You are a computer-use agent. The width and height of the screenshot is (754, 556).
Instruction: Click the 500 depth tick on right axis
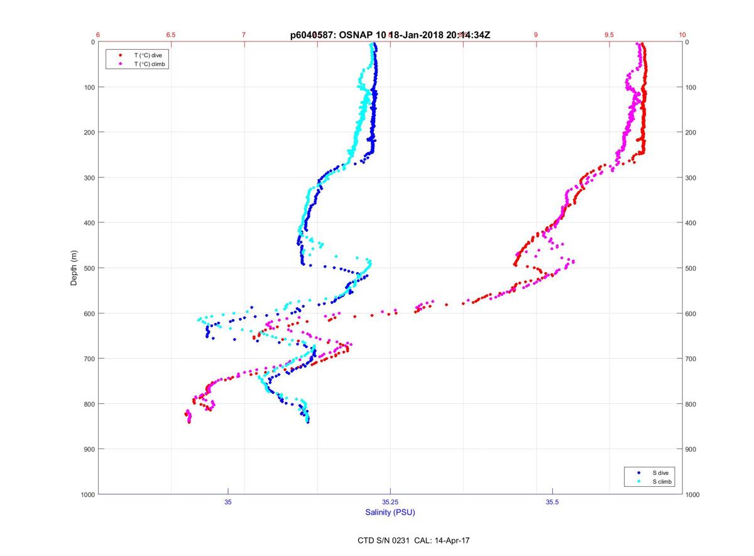(691, 268)
